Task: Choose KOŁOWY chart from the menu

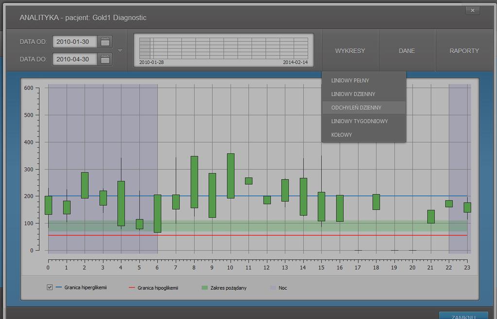Action: click(363, 134)
